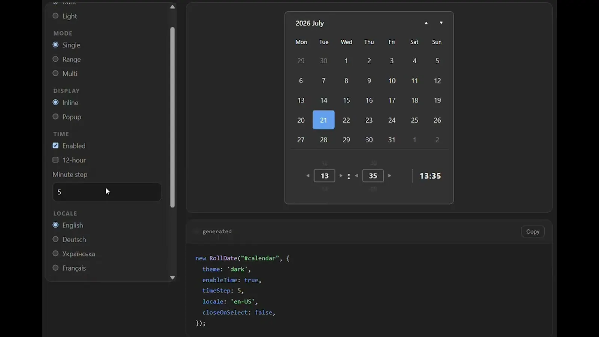The image size is (599, 337).
Task: Increase the minutes with right arrow
Action: 389,176
